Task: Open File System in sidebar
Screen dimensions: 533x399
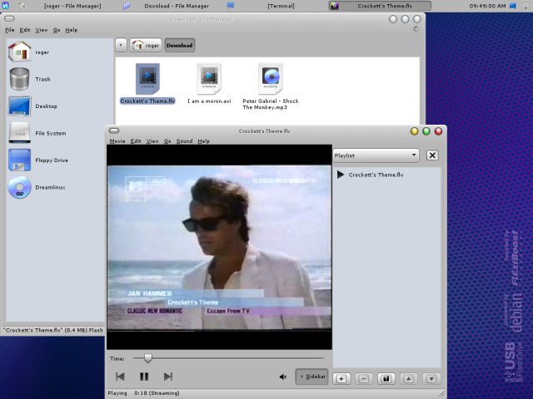Action: 37,133
